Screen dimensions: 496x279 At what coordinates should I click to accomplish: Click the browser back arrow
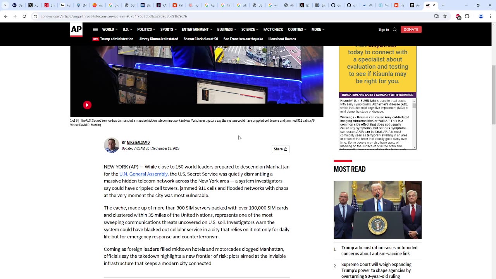5,16
